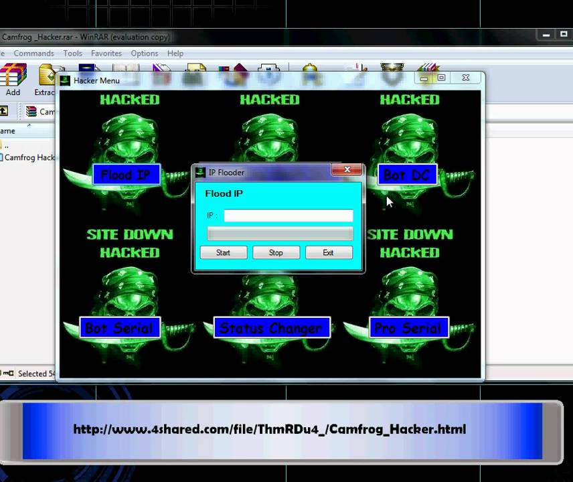Click Start in the IP Flooder dialog
Image resolution: width=573 pixels, height=482 pixels.
coord(224,252)
